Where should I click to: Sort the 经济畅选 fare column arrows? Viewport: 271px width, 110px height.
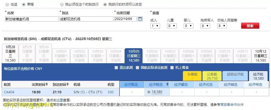tap(167, 84)
